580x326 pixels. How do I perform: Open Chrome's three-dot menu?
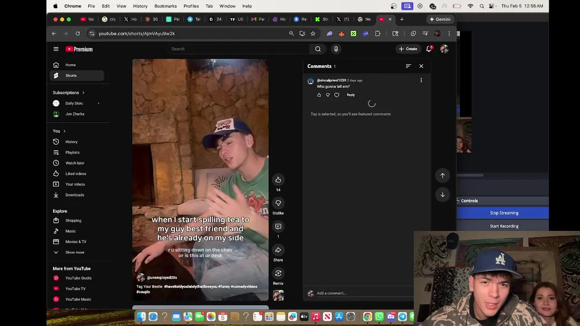coord(449,34)
